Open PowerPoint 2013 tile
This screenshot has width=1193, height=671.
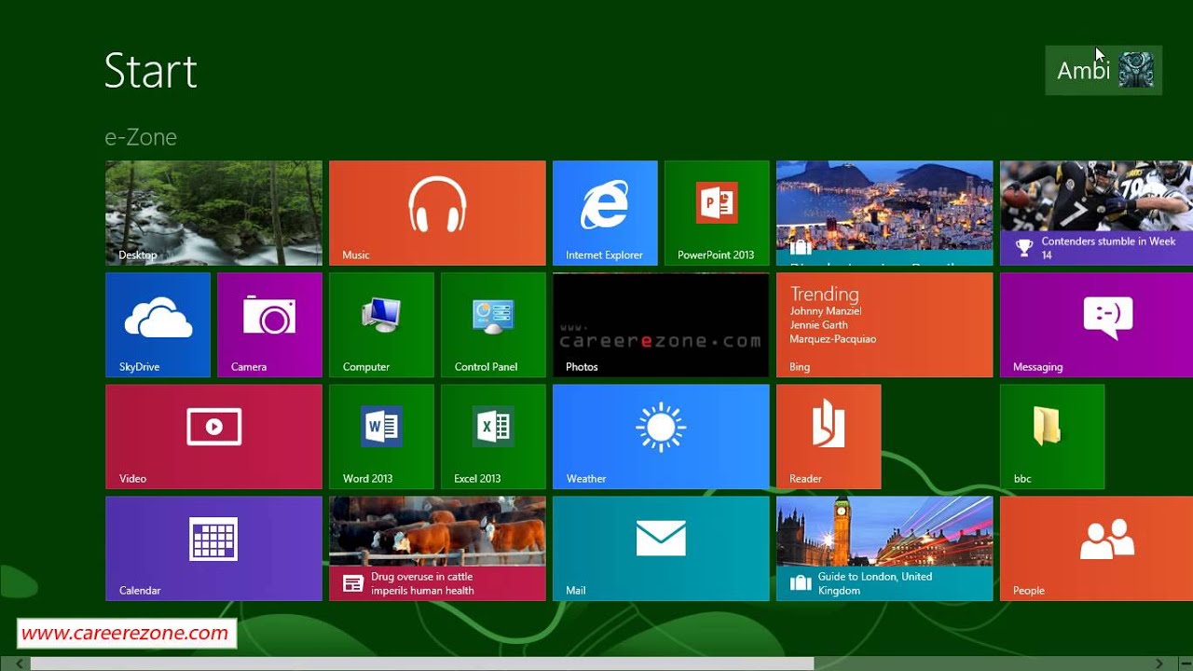(x=717, y=213)
